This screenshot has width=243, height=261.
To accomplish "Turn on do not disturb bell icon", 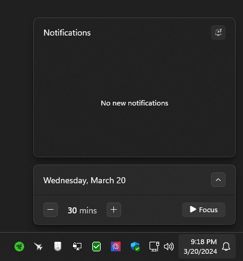I will click(218, 33).
